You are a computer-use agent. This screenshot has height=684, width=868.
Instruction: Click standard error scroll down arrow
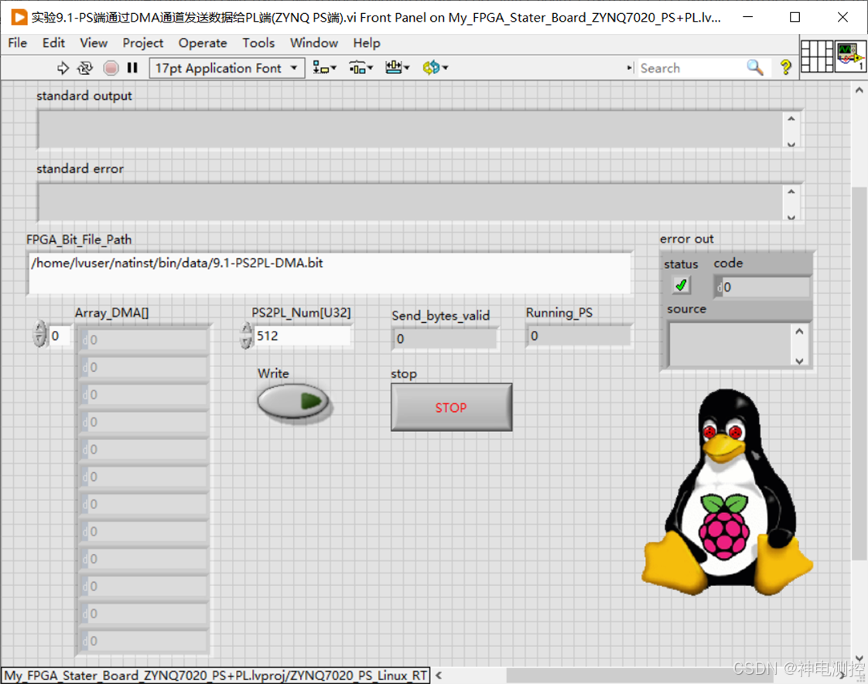[x=791, y=216]
